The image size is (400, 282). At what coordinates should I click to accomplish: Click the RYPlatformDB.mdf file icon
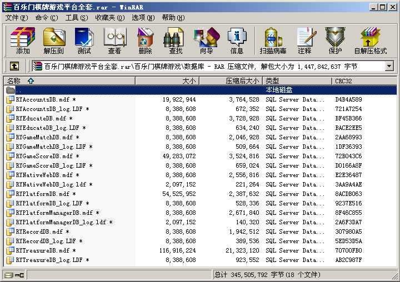coord(10,194)
